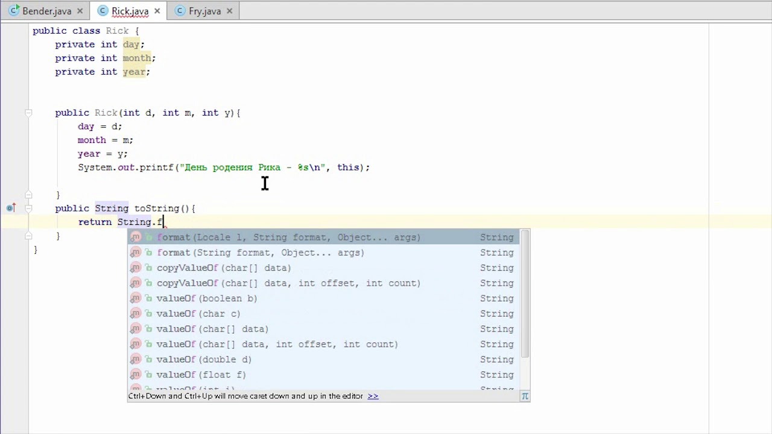The width and height of the screenshot is (772, 434).
Task: Click the 'month = m;' assignment
Action: point(106,140)
